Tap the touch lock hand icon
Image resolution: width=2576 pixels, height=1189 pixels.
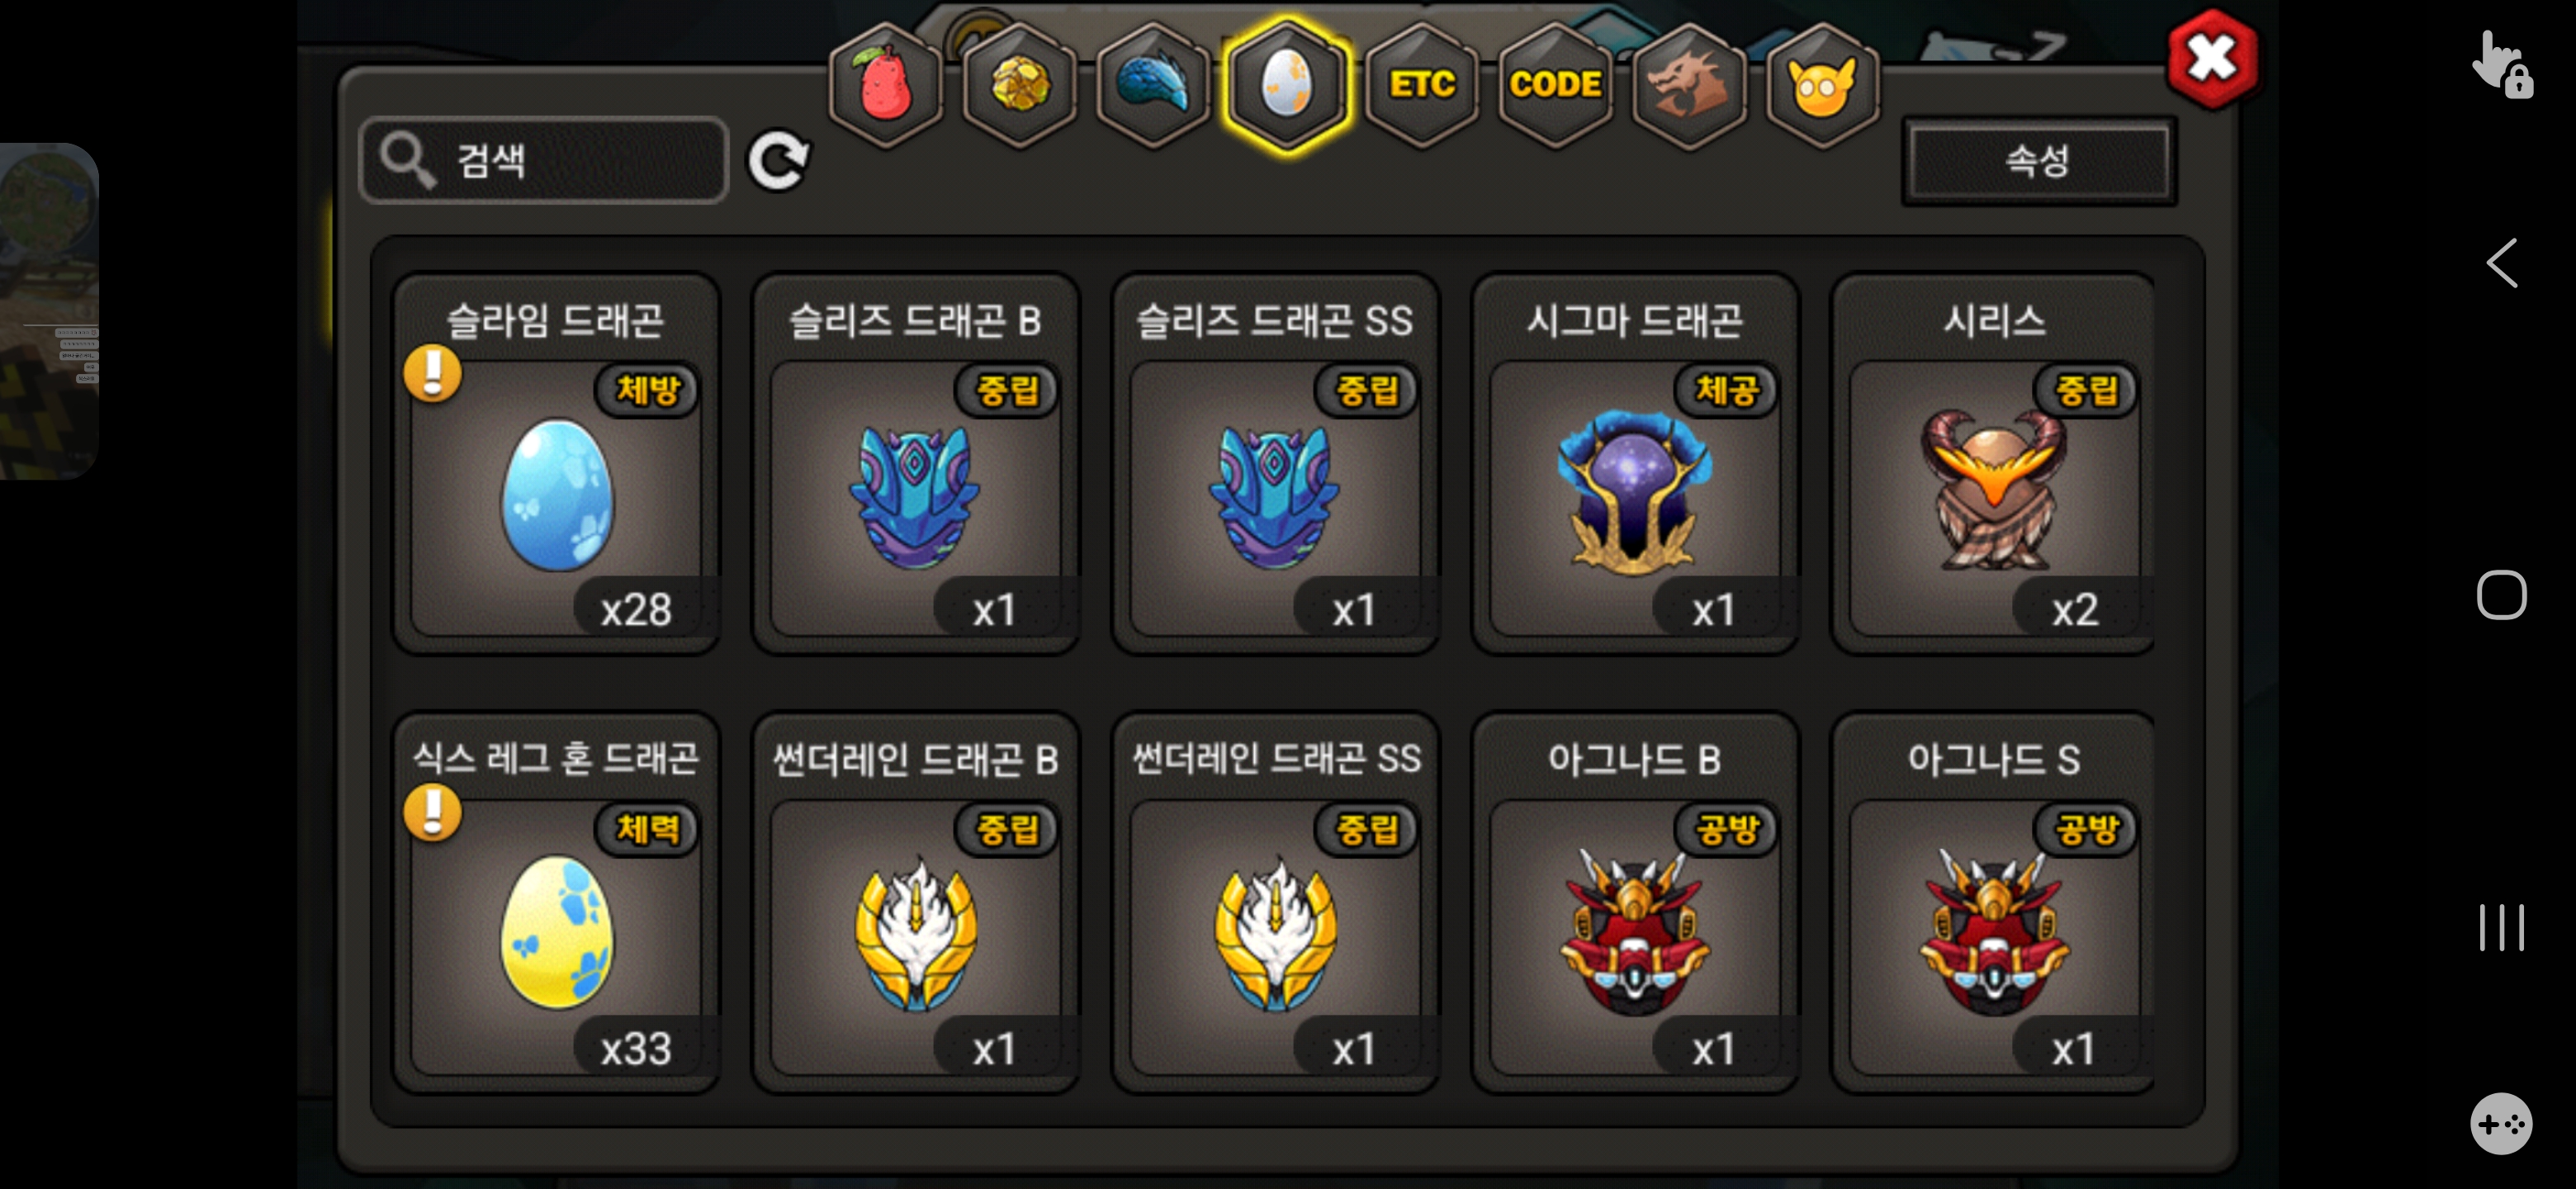2501,66
